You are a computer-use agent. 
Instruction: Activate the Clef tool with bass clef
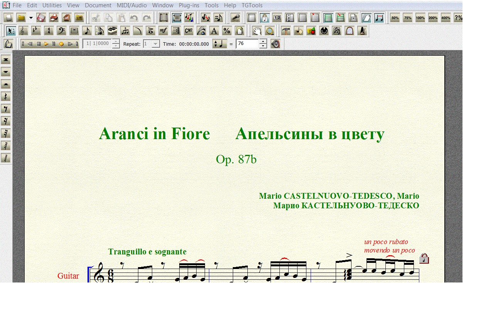tap(61, 31)
